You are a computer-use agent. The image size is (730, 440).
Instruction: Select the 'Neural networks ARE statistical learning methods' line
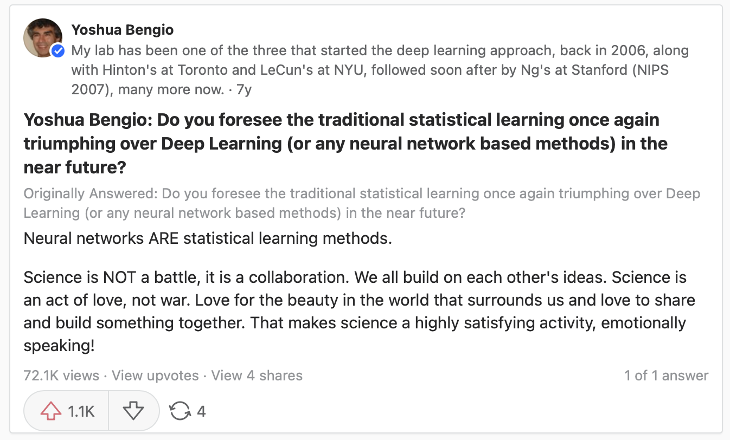pos(208,238)
